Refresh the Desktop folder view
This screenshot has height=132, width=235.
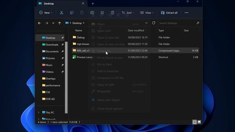[153, 23]
